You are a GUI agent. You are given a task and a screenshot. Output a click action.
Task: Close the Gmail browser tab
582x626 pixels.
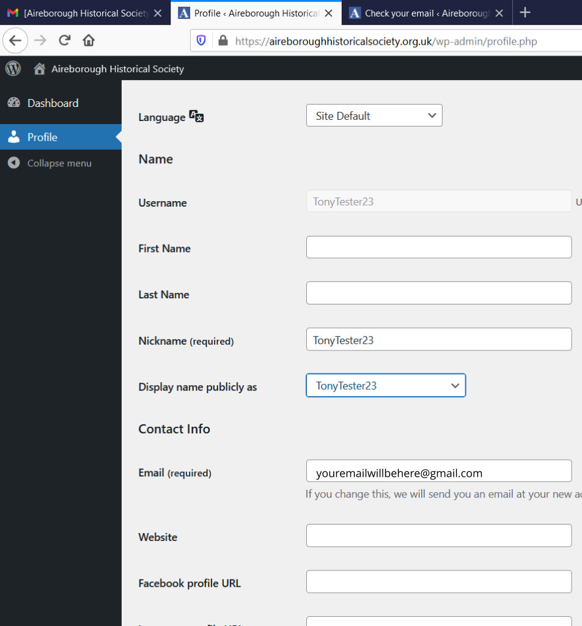pyautogui.click(x=158, y=13)
